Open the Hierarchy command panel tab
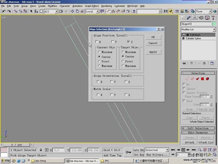Viewport: 218px width, 164px height. (195, 18)
